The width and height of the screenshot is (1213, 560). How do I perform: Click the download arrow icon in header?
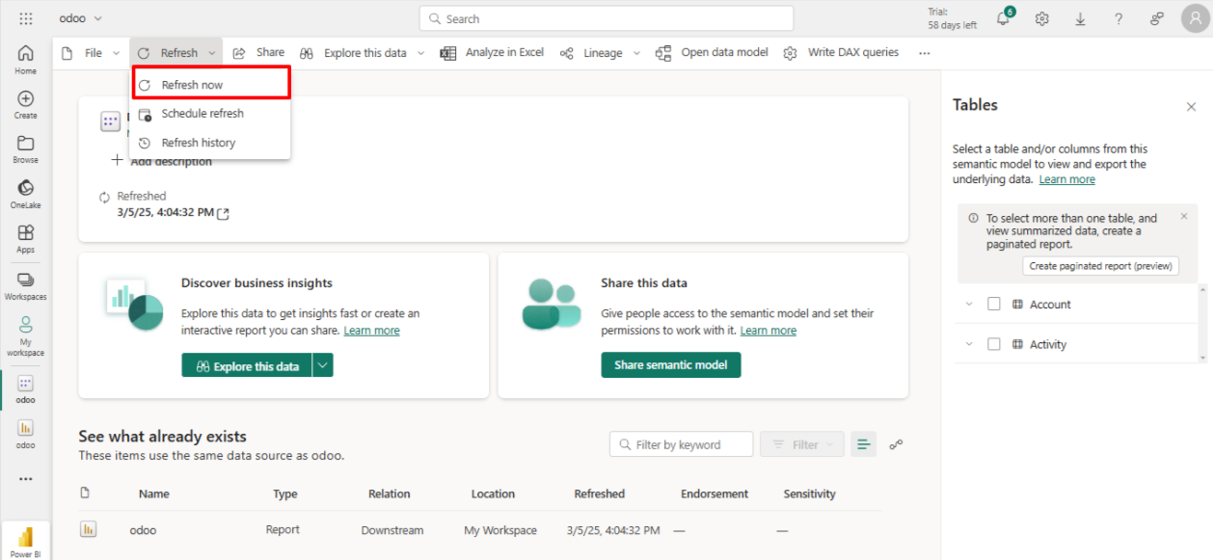[x=1080, y=19]
